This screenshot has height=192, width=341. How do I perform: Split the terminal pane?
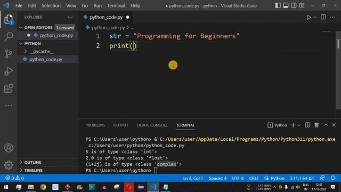click(307, 125)
